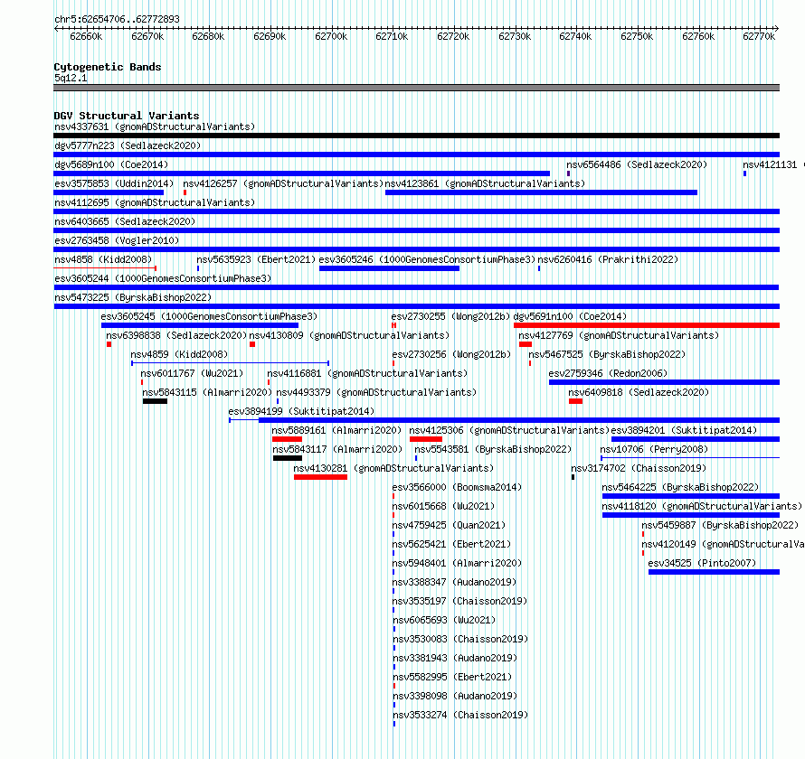Select dgv5691n100 (Coe2014) label
This screenshot has height=759, width=805.
(570, 316)
